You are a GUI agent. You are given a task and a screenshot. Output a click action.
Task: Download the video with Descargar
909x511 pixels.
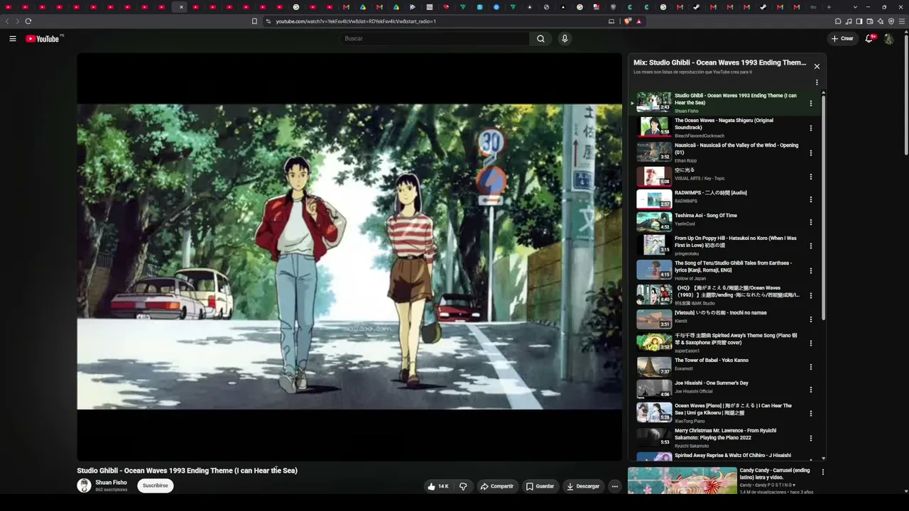(583, 486)
